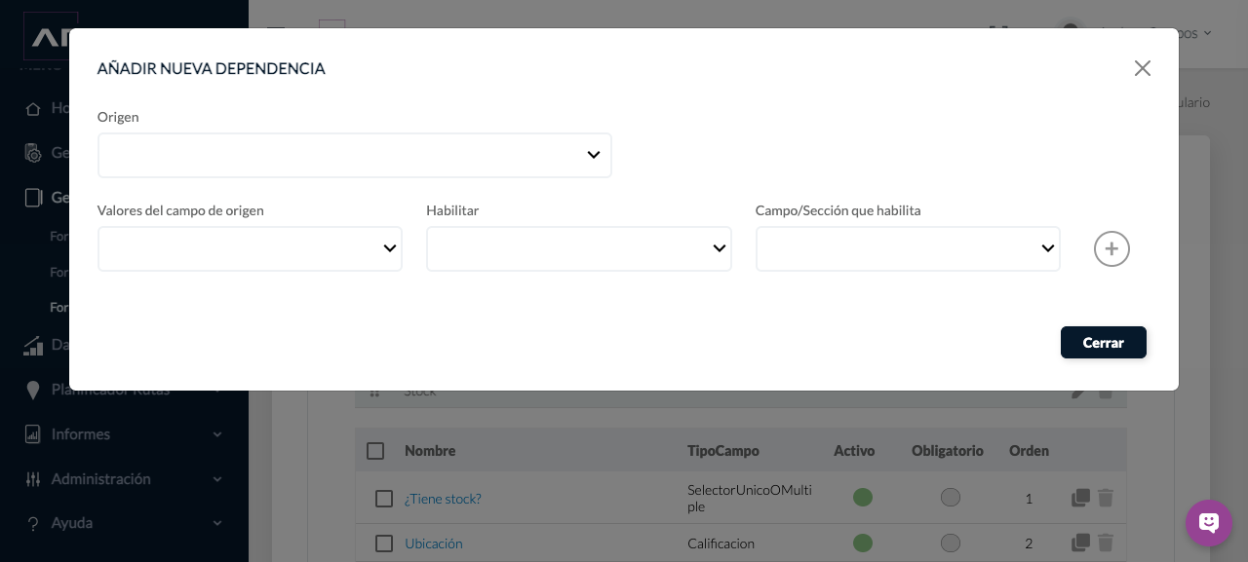Expand the Habilitar dropdown

(579, 249)
